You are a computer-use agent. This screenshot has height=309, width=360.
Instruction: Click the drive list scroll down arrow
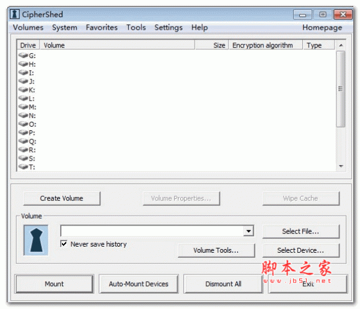pos(341,166)
